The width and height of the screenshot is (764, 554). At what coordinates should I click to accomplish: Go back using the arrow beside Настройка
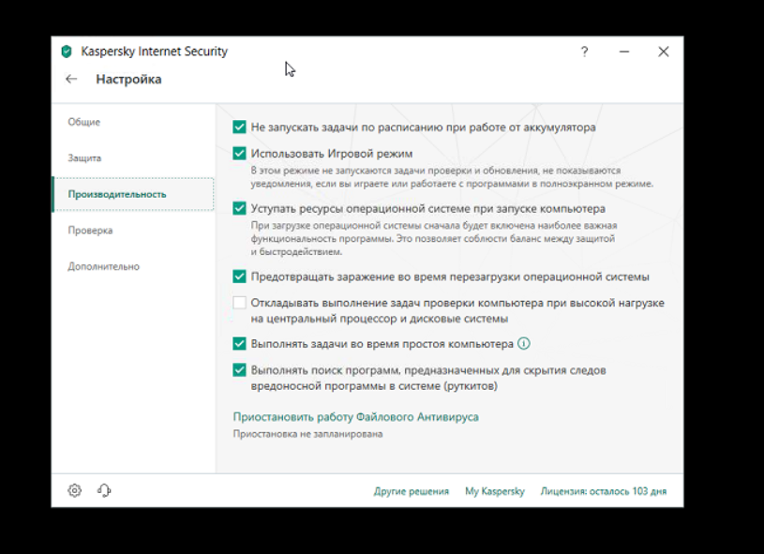71,79
